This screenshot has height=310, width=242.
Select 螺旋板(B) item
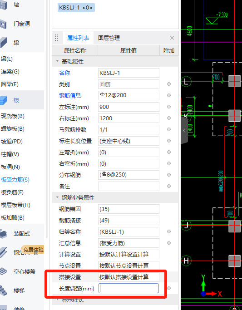click(13, 129)
